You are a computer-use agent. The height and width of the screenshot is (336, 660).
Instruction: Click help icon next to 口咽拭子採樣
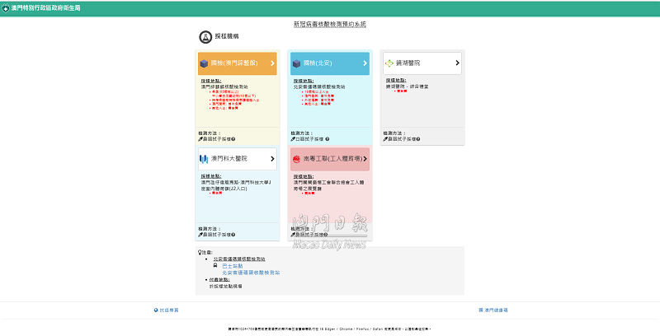click(x=327, y=139)
